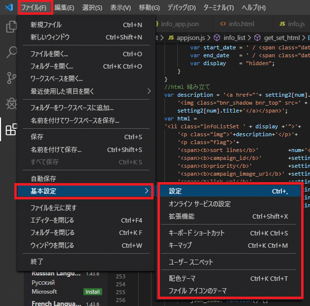The image size is (310, 306).
Task: Expand the 基本設定 submenu
Action: pos(84,191)
